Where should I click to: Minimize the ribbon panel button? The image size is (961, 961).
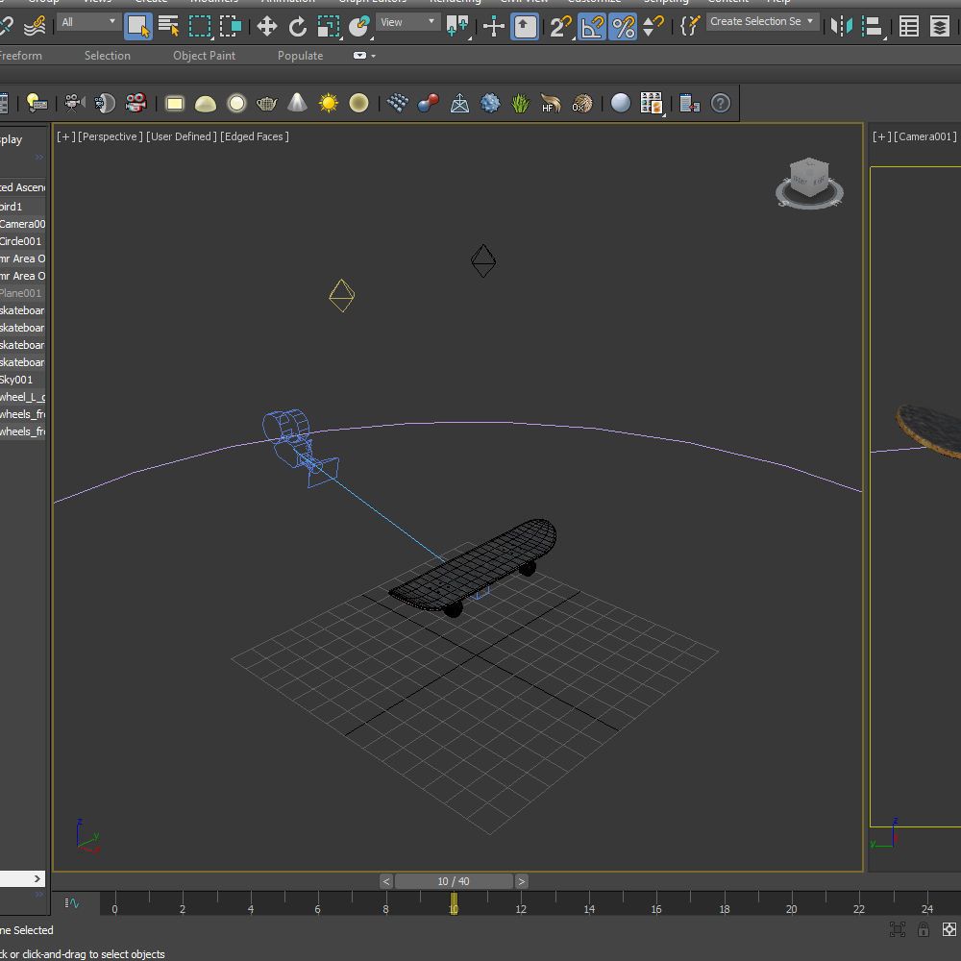pos(359,56)
